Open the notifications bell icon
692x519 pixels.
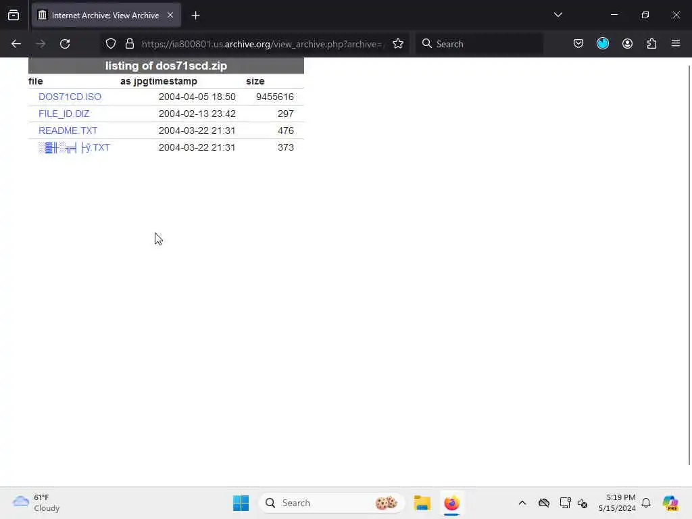coord(646,503)
